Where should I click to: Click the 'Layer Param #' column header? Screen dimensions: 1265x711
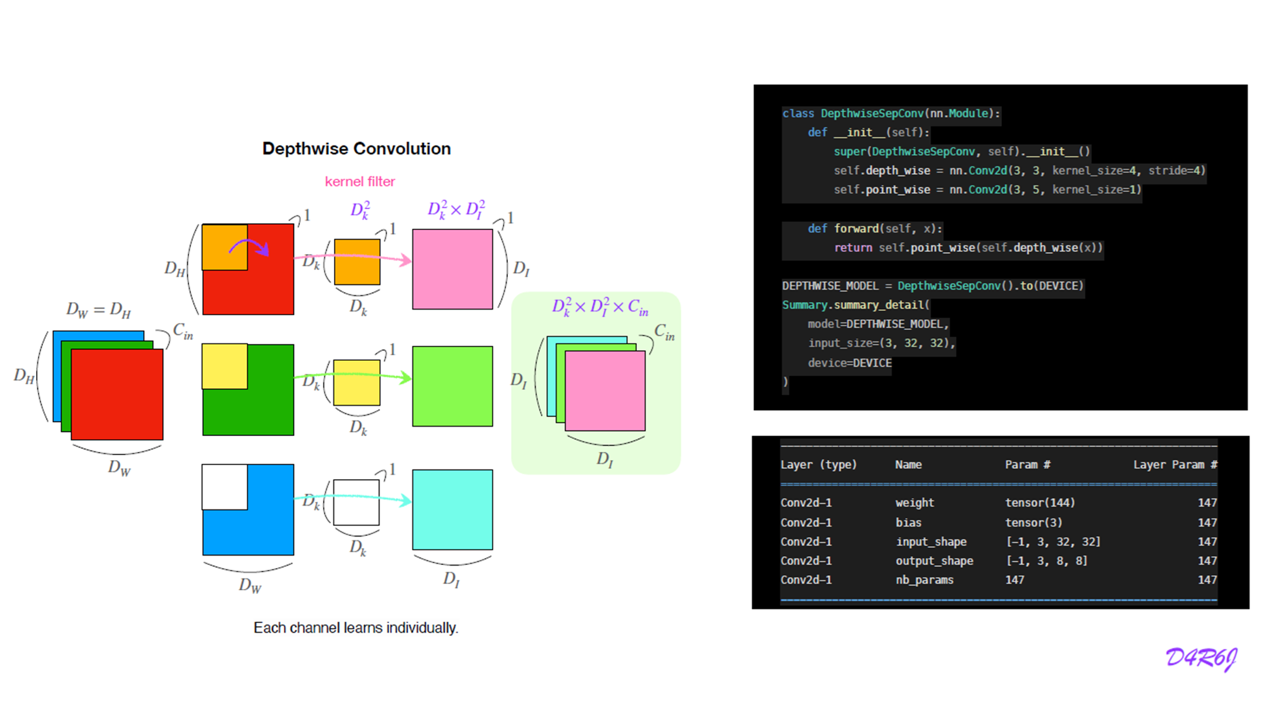pyautogui.click(x=1175, y=465)
